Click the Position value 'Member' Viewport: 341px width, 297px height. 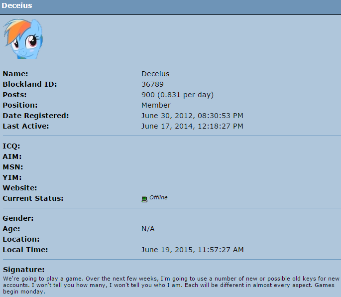[156, 105]
